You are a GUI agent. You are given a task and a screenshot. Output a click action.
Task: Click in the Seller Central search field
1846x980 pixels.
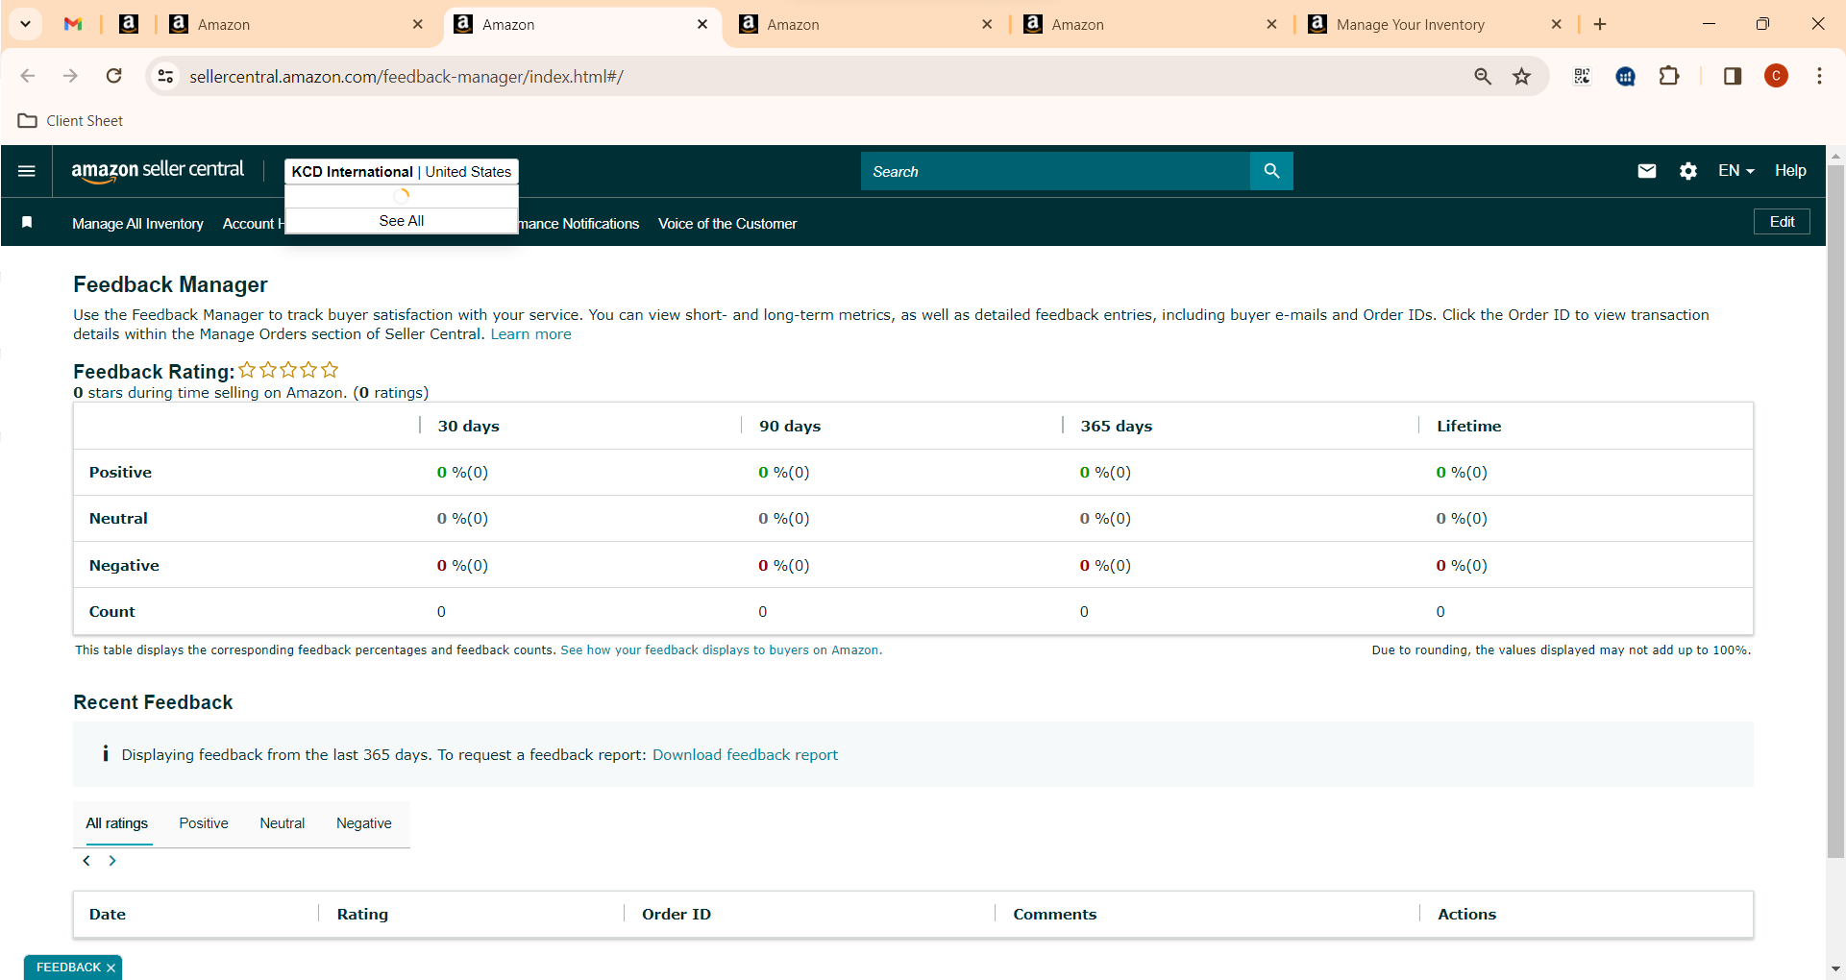(x=1055, y=171)
